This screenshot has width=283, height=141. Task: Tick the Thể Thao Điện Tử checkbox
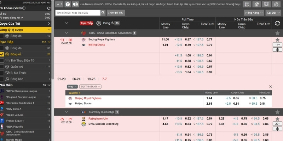click(2, 60)
